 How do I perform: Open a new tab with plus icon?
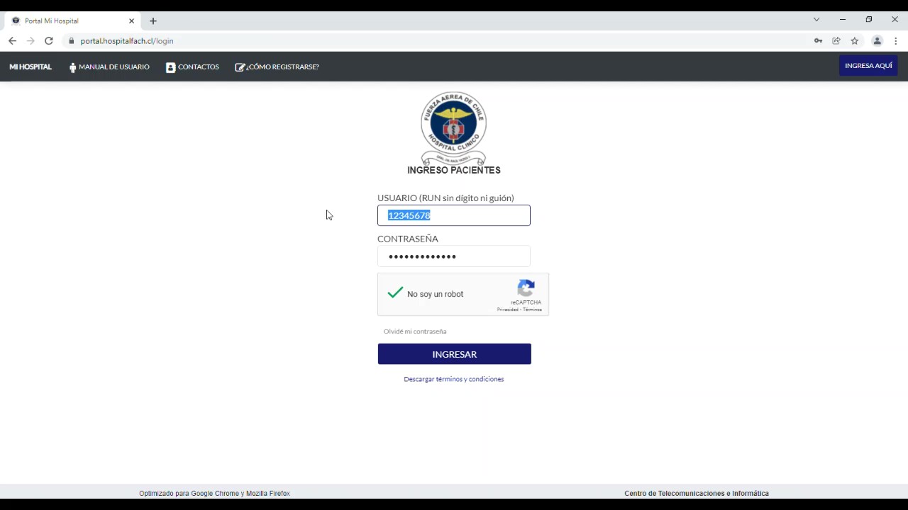pos(153,21)
